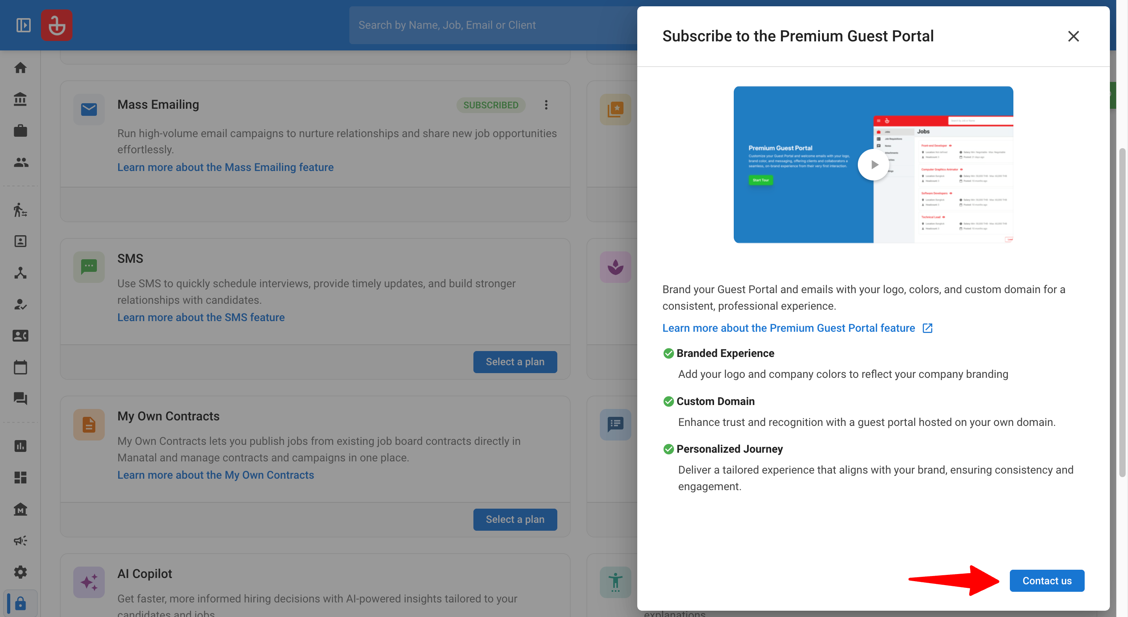This screenshot has width=1128, height=617.
Task: Open the briefcase Jobs icon in sidebar
Action: coord(20,130)
